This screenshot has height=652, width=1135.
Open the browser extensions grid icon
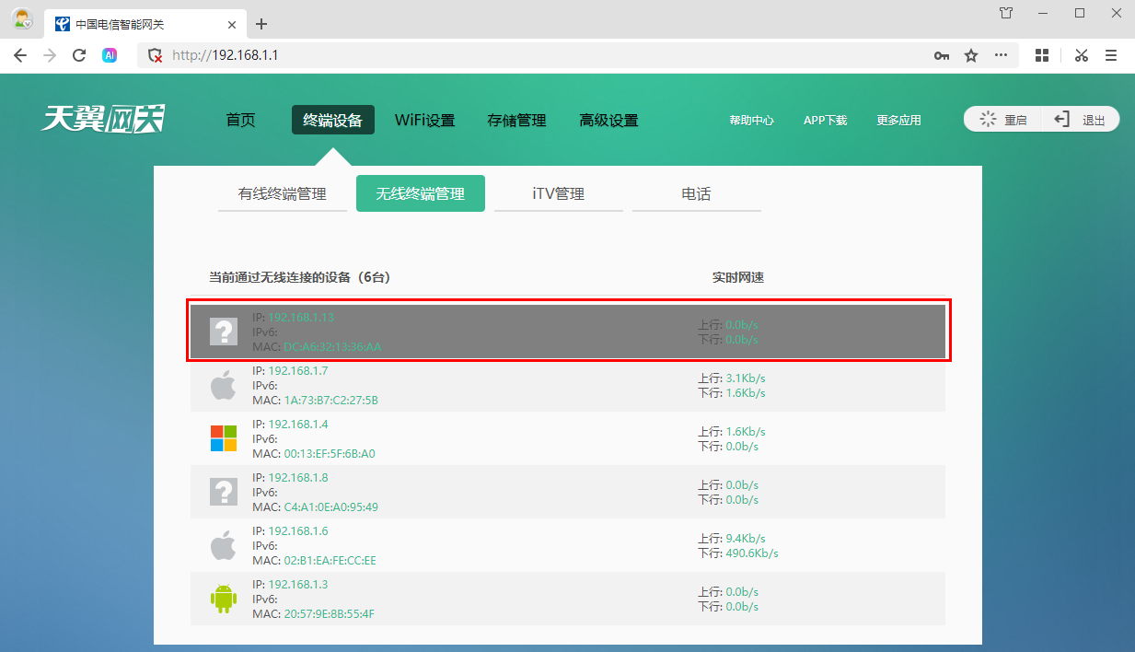pyautogui.click(x=1042, y=55)
